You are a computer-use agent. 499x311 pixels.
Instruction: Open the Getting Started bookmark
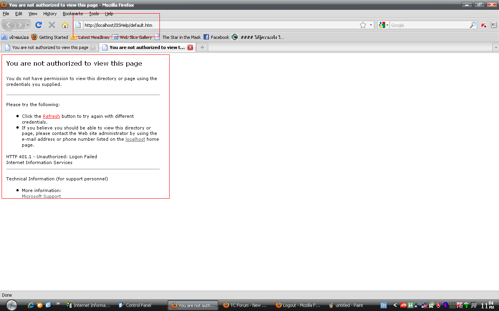[50, 37]
